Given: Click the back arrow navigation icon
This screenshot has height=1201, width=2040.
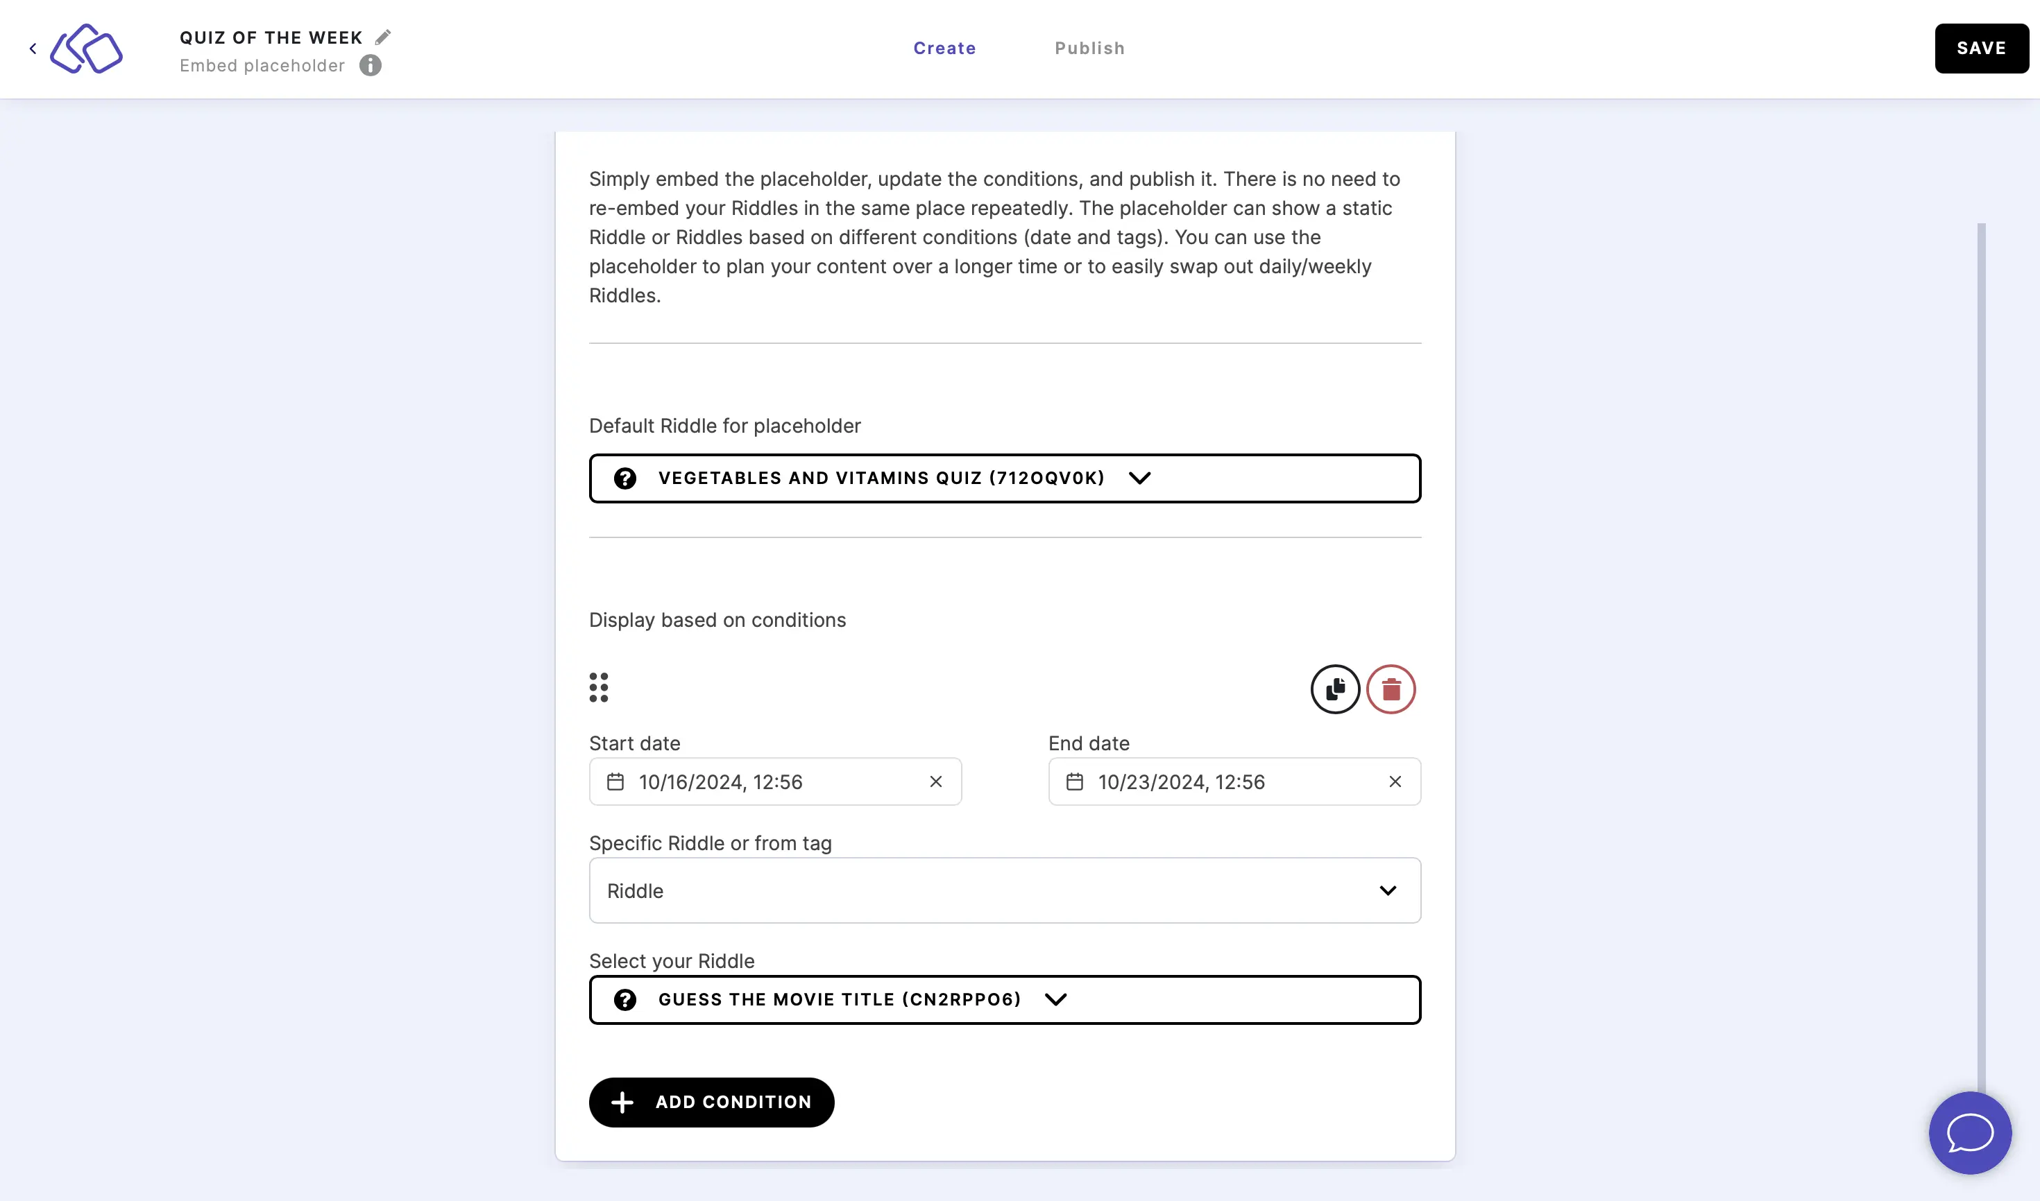Looking at the screenshot, I should (x=33, y=47).
